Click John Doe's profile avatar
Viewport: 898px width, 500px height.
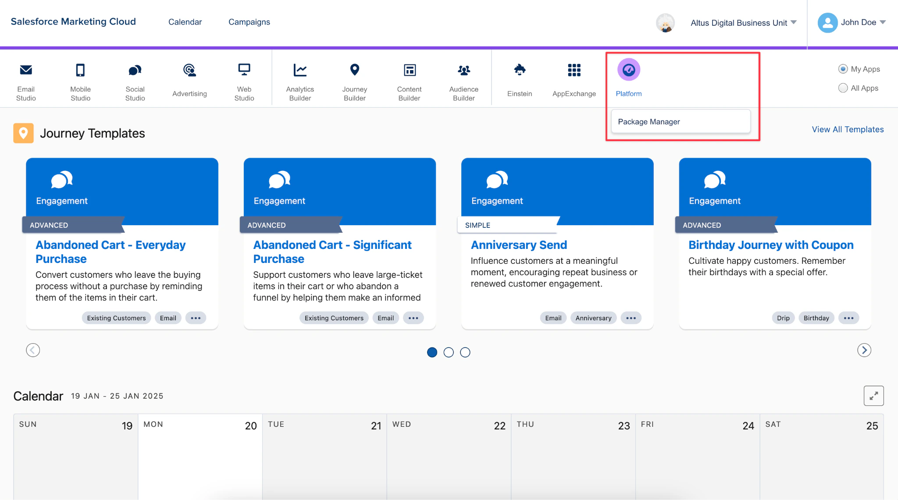point(828,23)
